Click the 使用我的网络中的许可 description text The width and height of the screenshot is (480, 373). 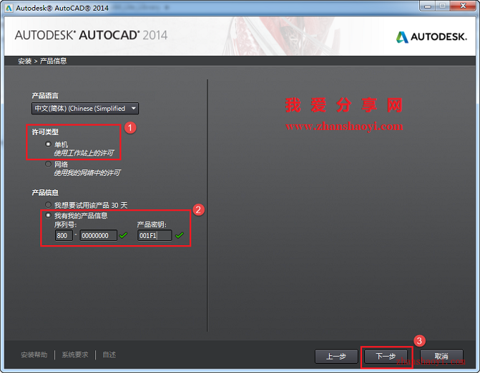point(88,173)
